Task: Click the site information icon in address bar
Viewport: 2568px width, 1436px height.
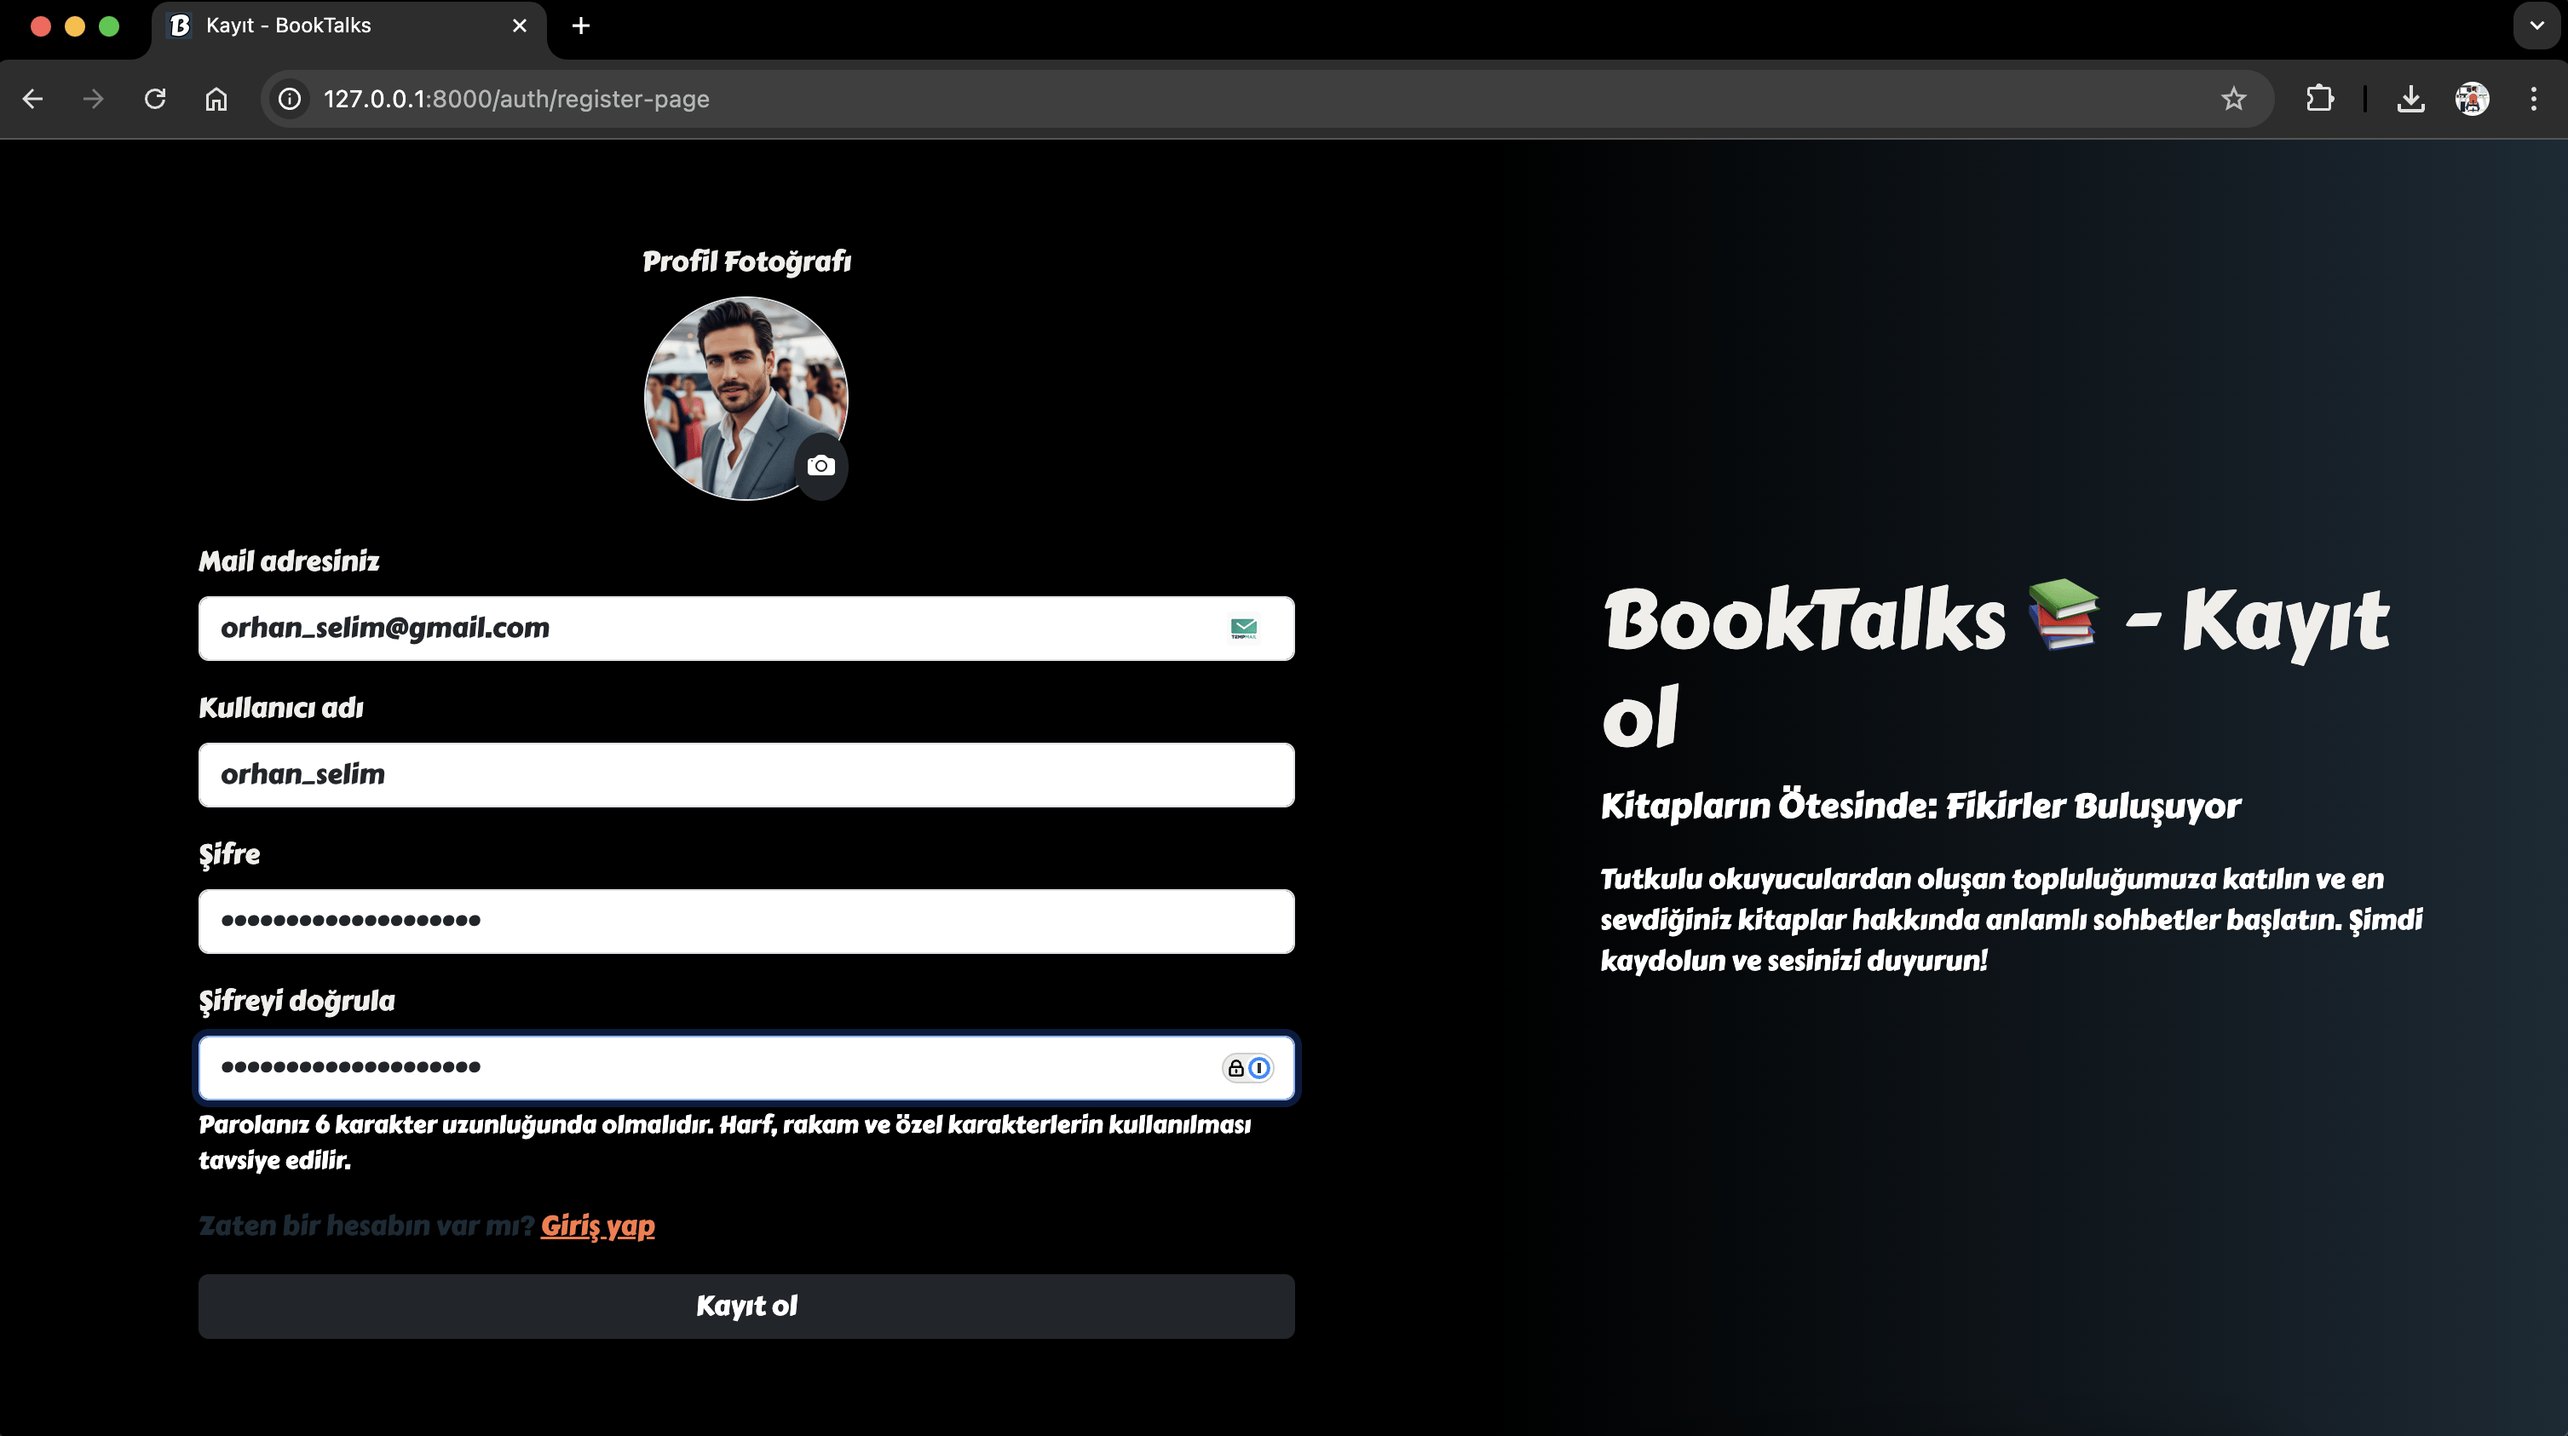Action: point(289,99)
